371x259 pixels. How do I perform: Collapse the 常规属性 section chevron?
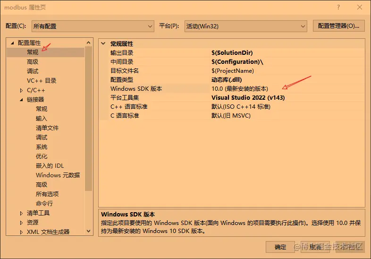[x=103, y=43]
